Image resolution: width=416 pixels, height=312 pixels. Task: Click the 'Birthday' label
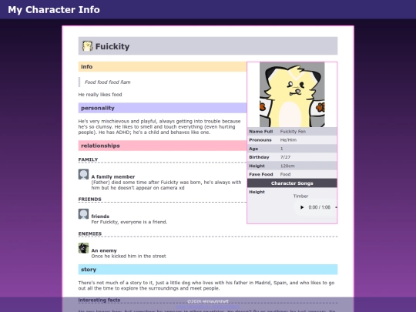259,157
